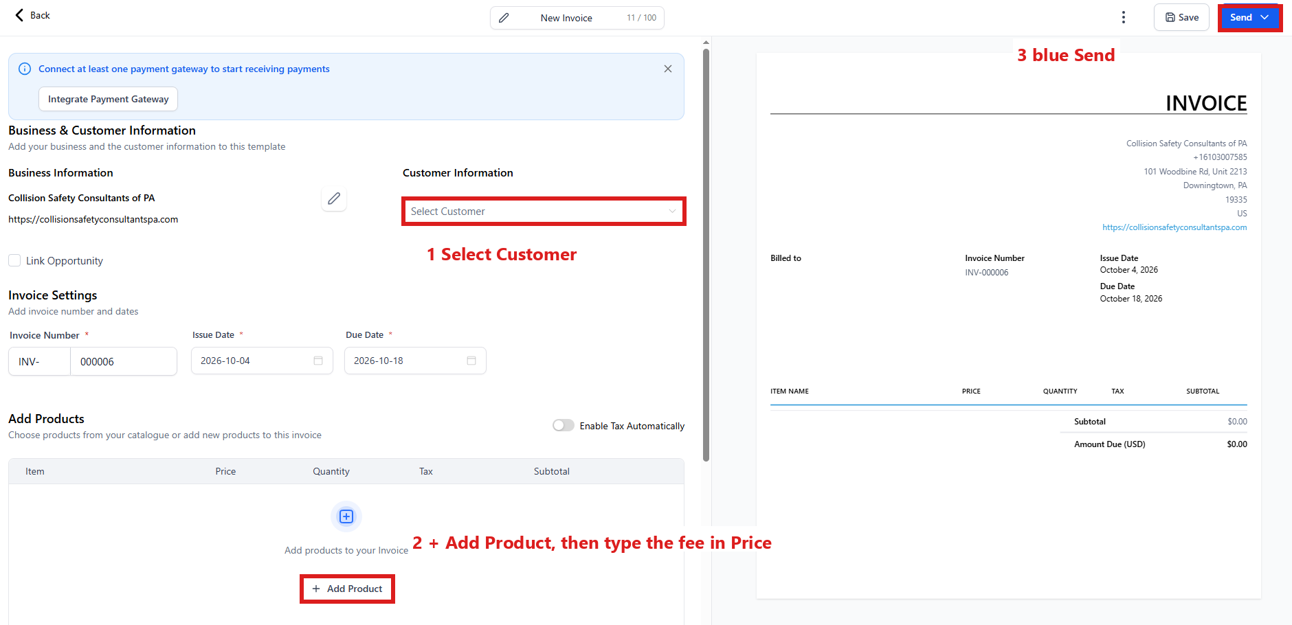Screen dimensions: 1292x625
Task: Click the pencil icon beside New Invoice title
Action: point(504,18)
